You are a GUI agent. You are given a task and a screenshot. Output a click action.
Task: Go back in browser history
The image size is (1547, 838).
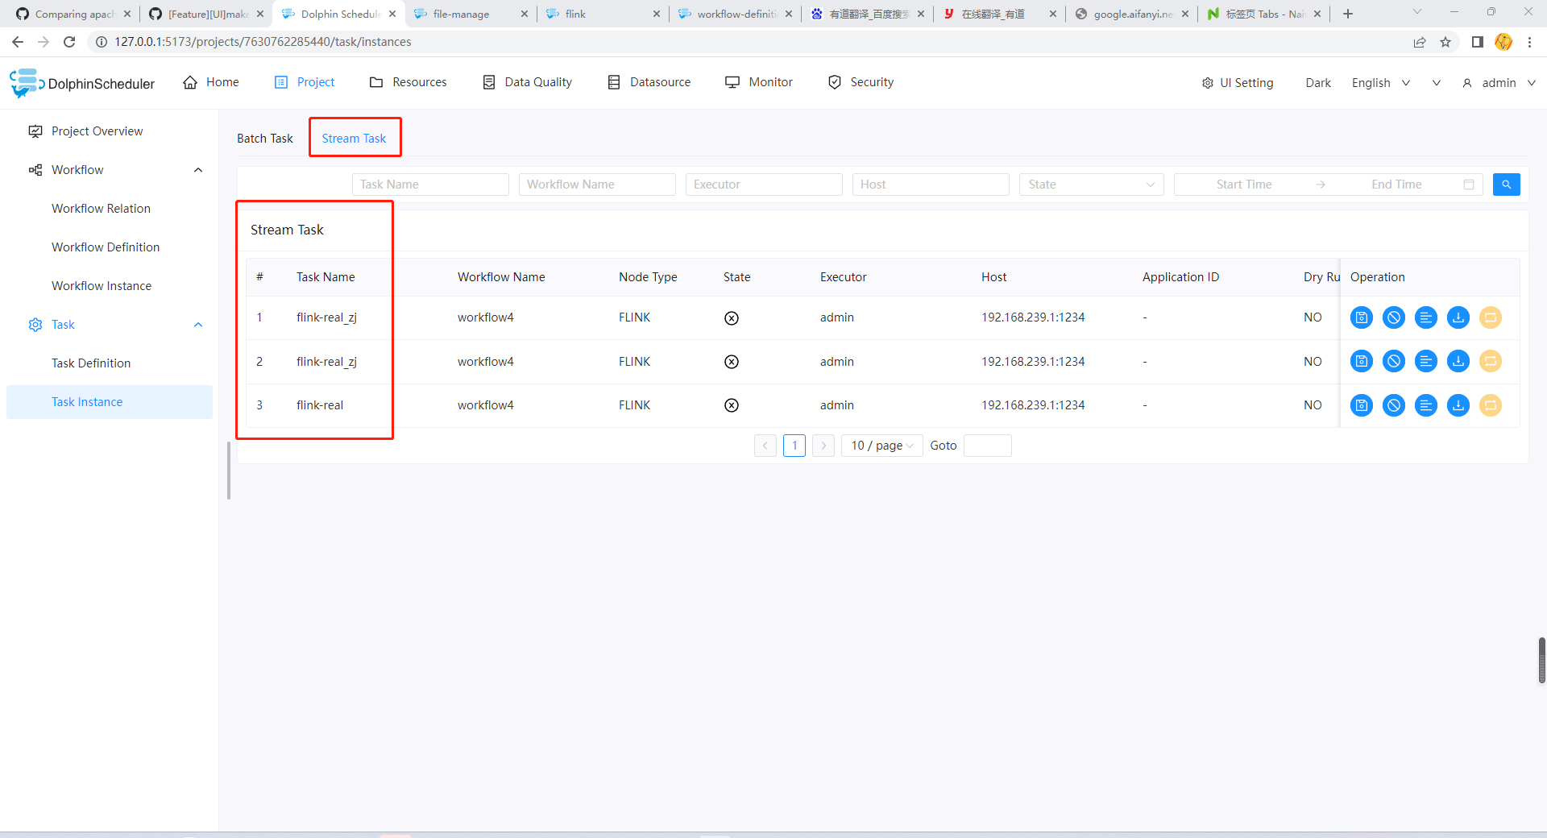pos(18,42)
